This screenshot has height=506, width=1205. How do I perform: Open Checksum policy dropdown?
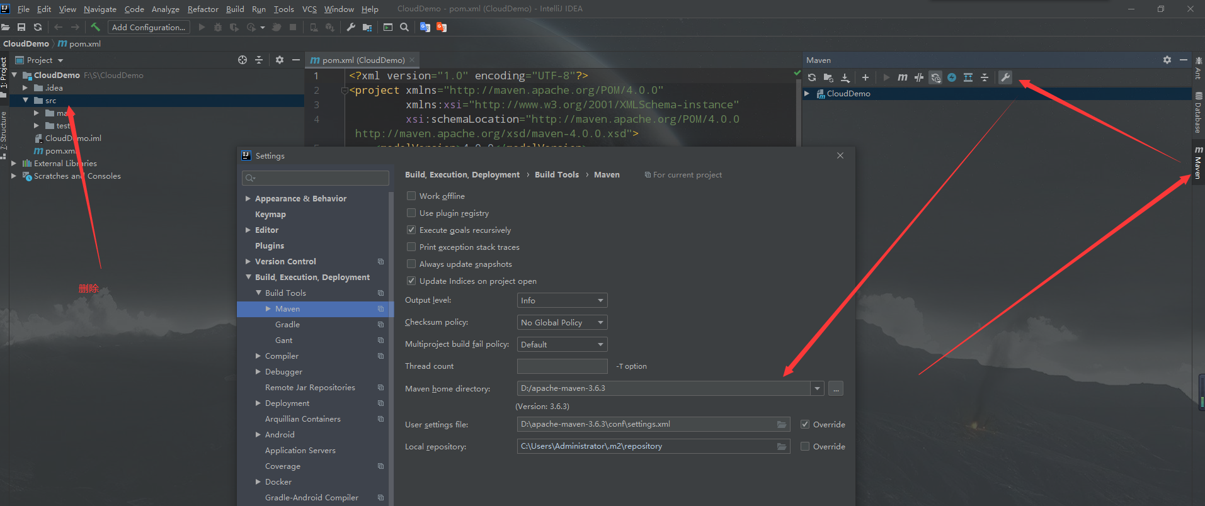click(562, 322)
